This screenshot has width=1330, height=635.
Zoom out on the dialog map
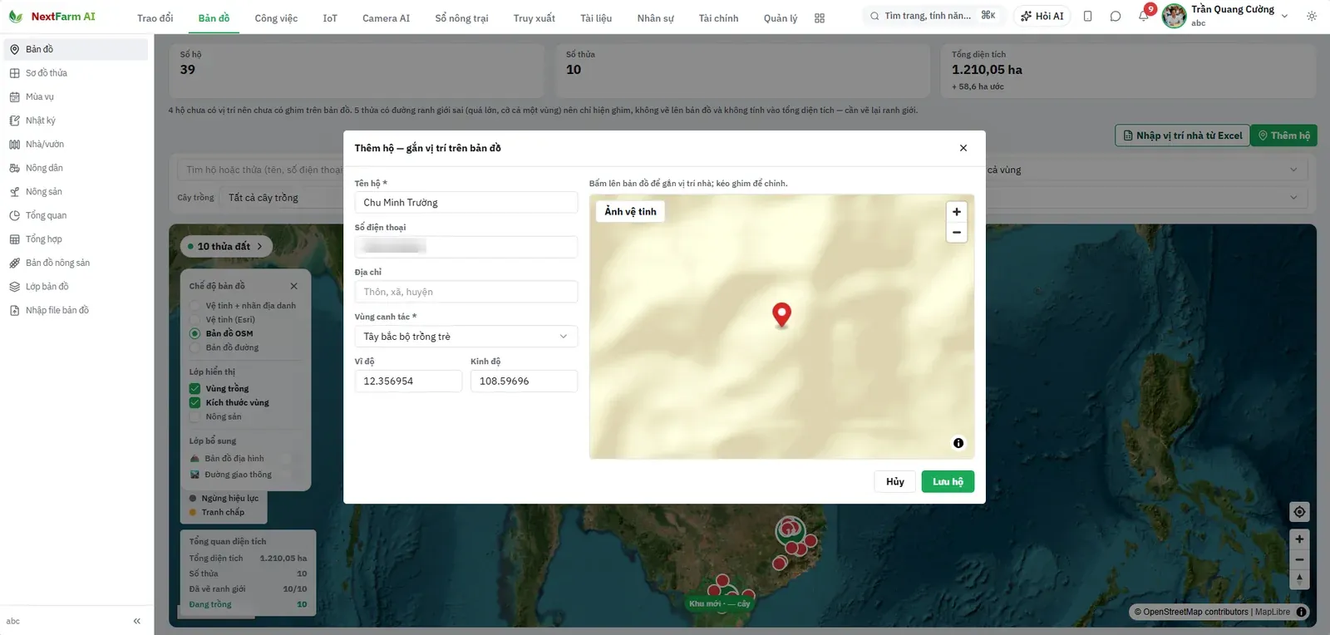pyautogui.click(x=957, y=233)
